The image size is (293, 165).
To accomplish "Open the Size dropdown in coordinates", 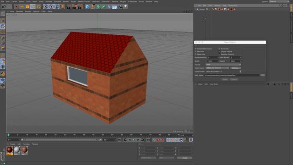I will tap(166, 158).
